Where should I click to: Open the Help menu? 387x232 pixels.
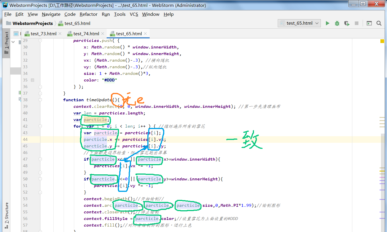click(169, 14)
